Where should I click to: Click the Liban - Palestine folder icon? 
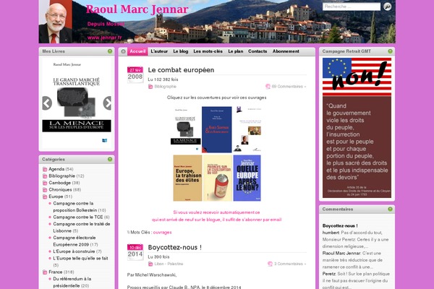[x=150, y=264]
